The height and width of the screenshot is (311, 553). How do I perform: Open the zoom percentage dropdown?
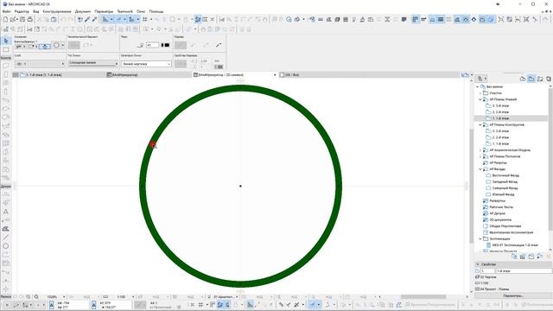coord(64,297)
